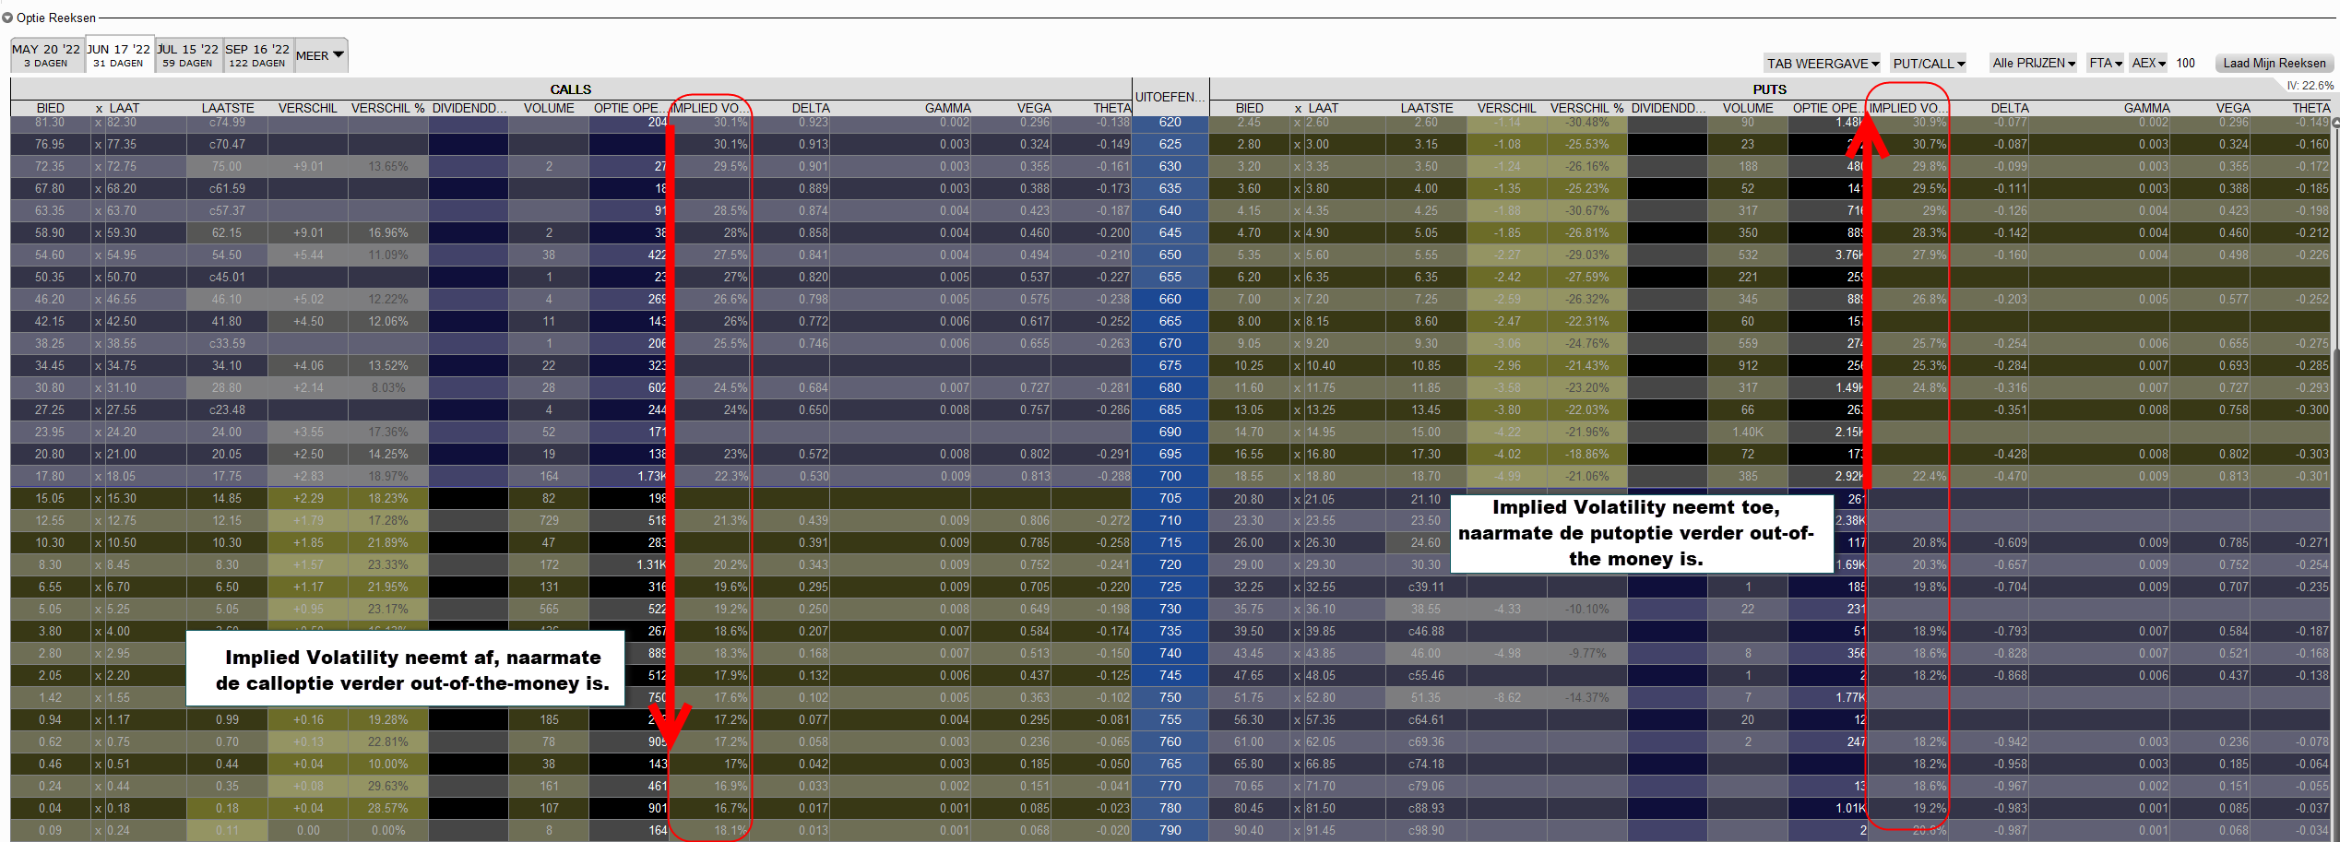Click the Calls GAMMA column header
Screen dimensions: 2340x842
[x=948, y=108]
